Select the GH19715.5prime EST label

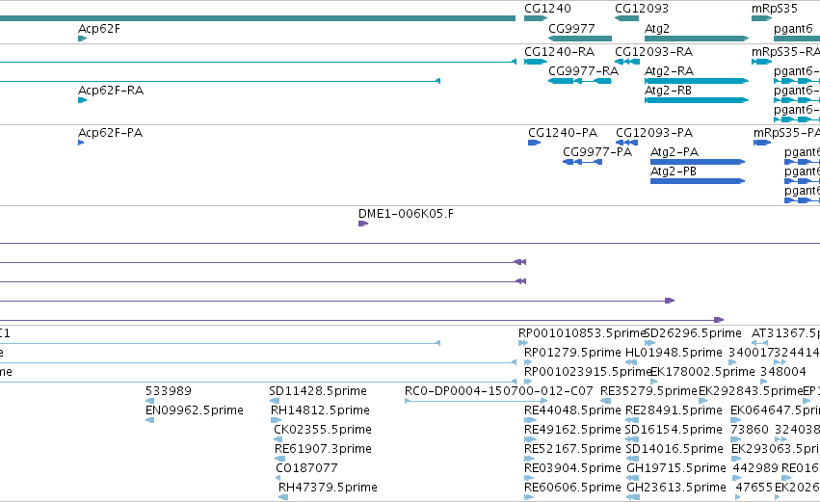coord(675,468)
